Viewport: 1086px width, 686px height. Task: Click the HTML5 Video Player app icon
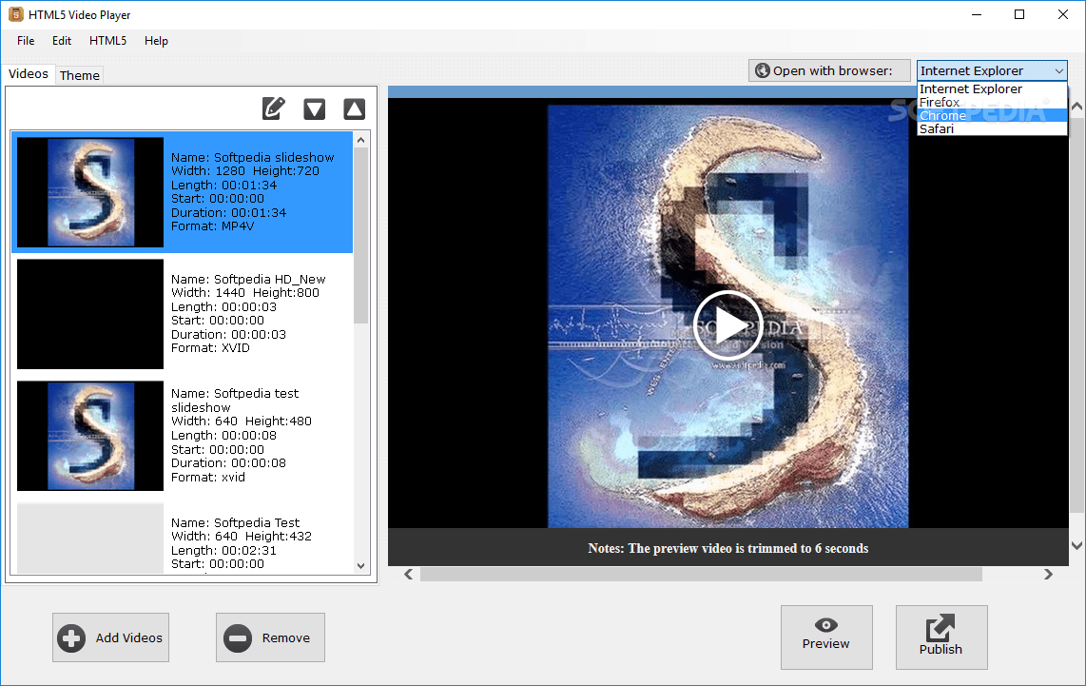coord(15,14)
